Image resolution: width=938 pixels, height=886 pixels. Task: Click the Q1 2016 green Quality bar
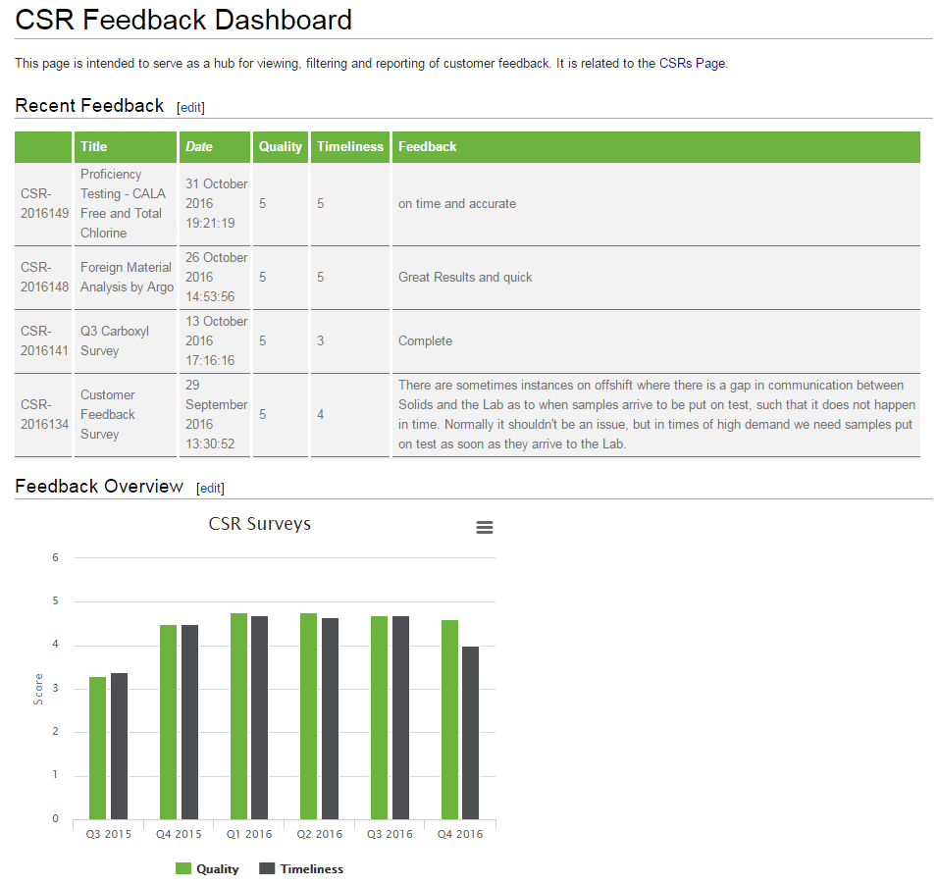(x=238, y=716)
